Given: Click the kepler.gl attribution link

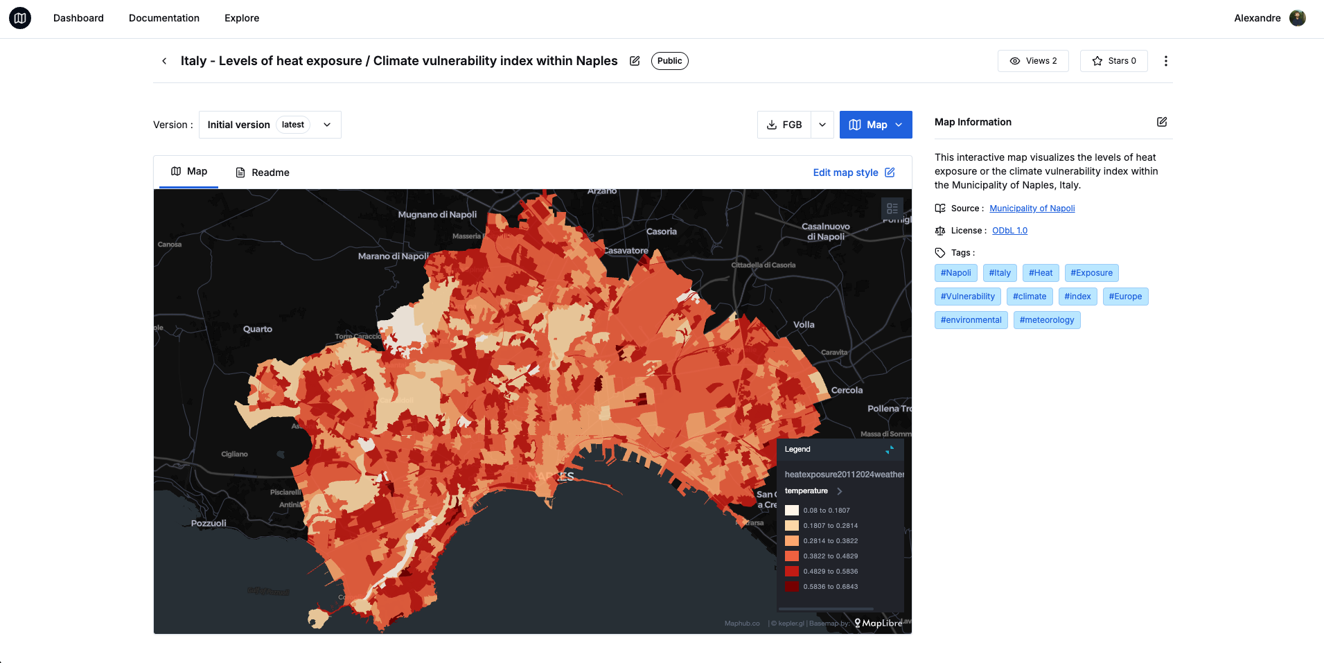Looking at the screenshot, I should (x=791, y=624).
